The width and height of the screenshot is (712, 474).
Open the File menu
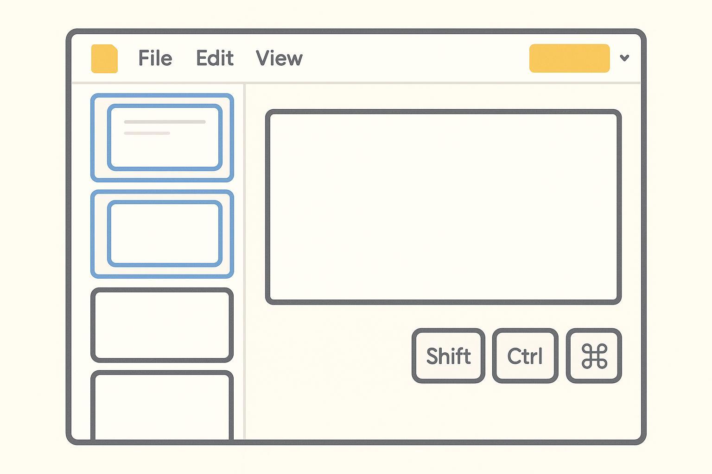(x=155, y=58)
